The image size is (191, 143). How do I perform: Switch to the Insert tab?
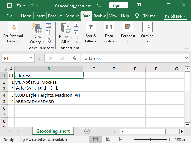pyautogui.click(x=40, y=16)
